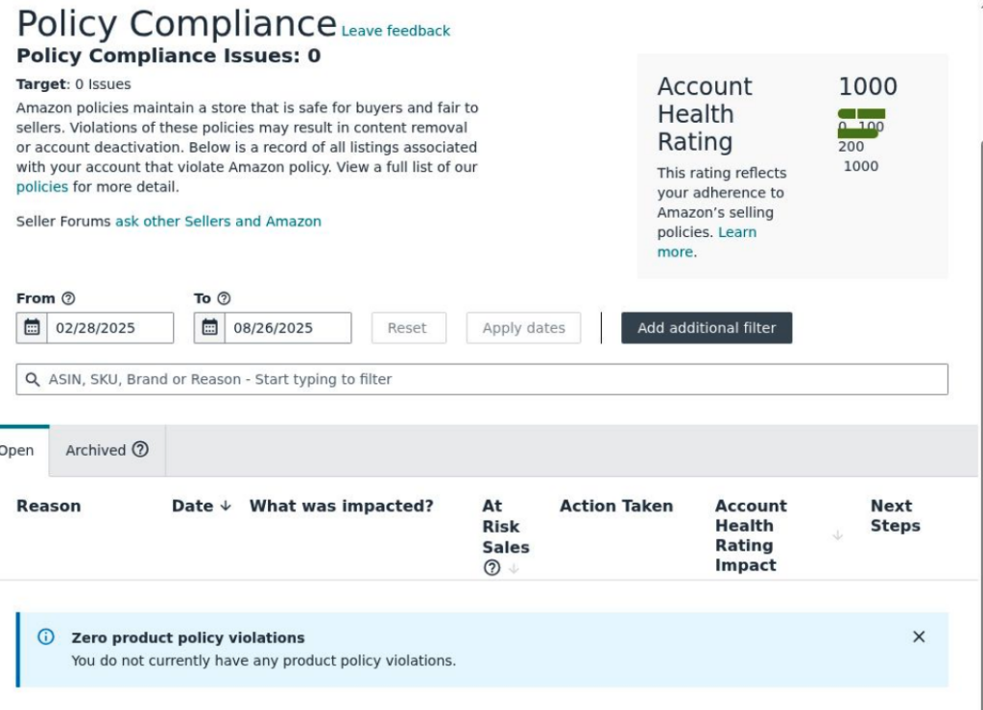The height and width of the screenshot is (710, 983).
Task: Click the ASIN, SKU, Brand search field
Action: 480,379
